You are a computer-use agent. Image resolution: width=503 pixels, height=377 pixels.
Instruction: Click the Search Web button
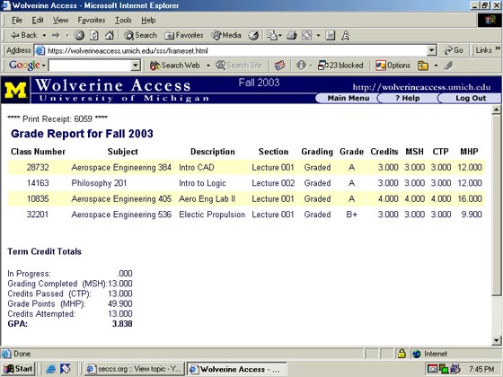pos(175,66)
